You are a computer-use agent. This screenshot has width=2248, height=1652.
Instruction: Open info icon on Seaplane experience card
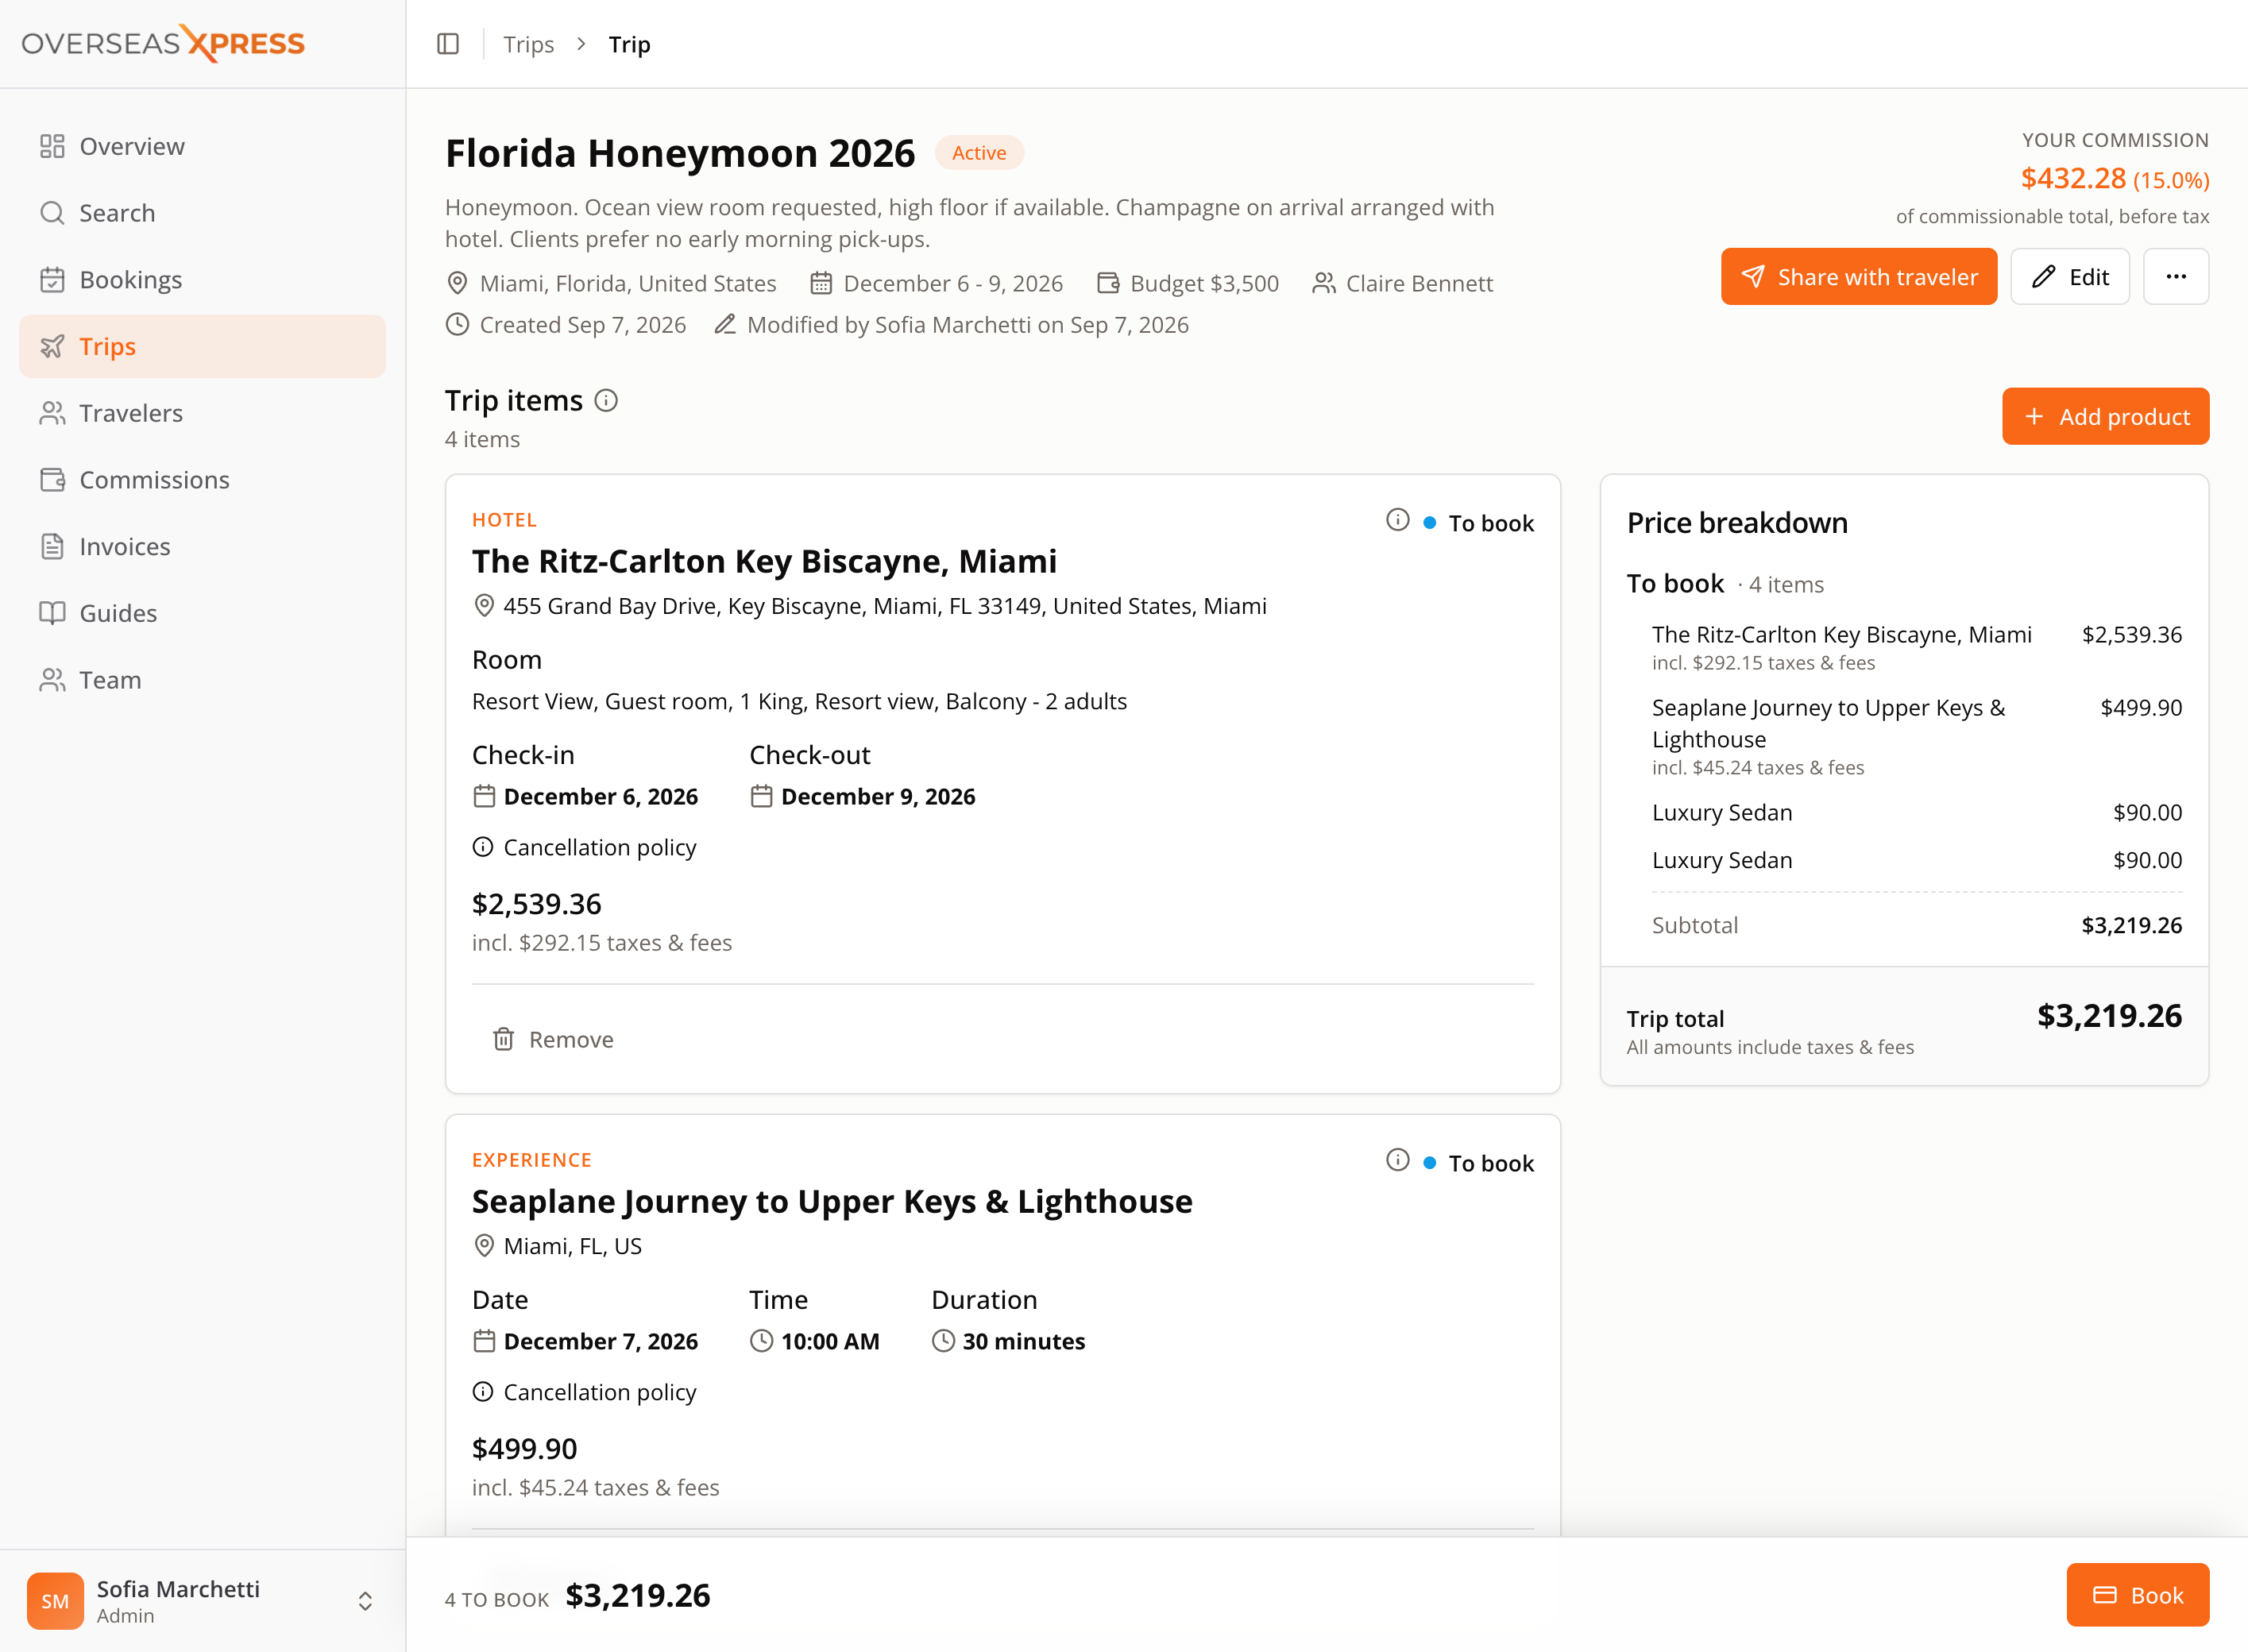pyautogui.click(x=1397, y=1160)
